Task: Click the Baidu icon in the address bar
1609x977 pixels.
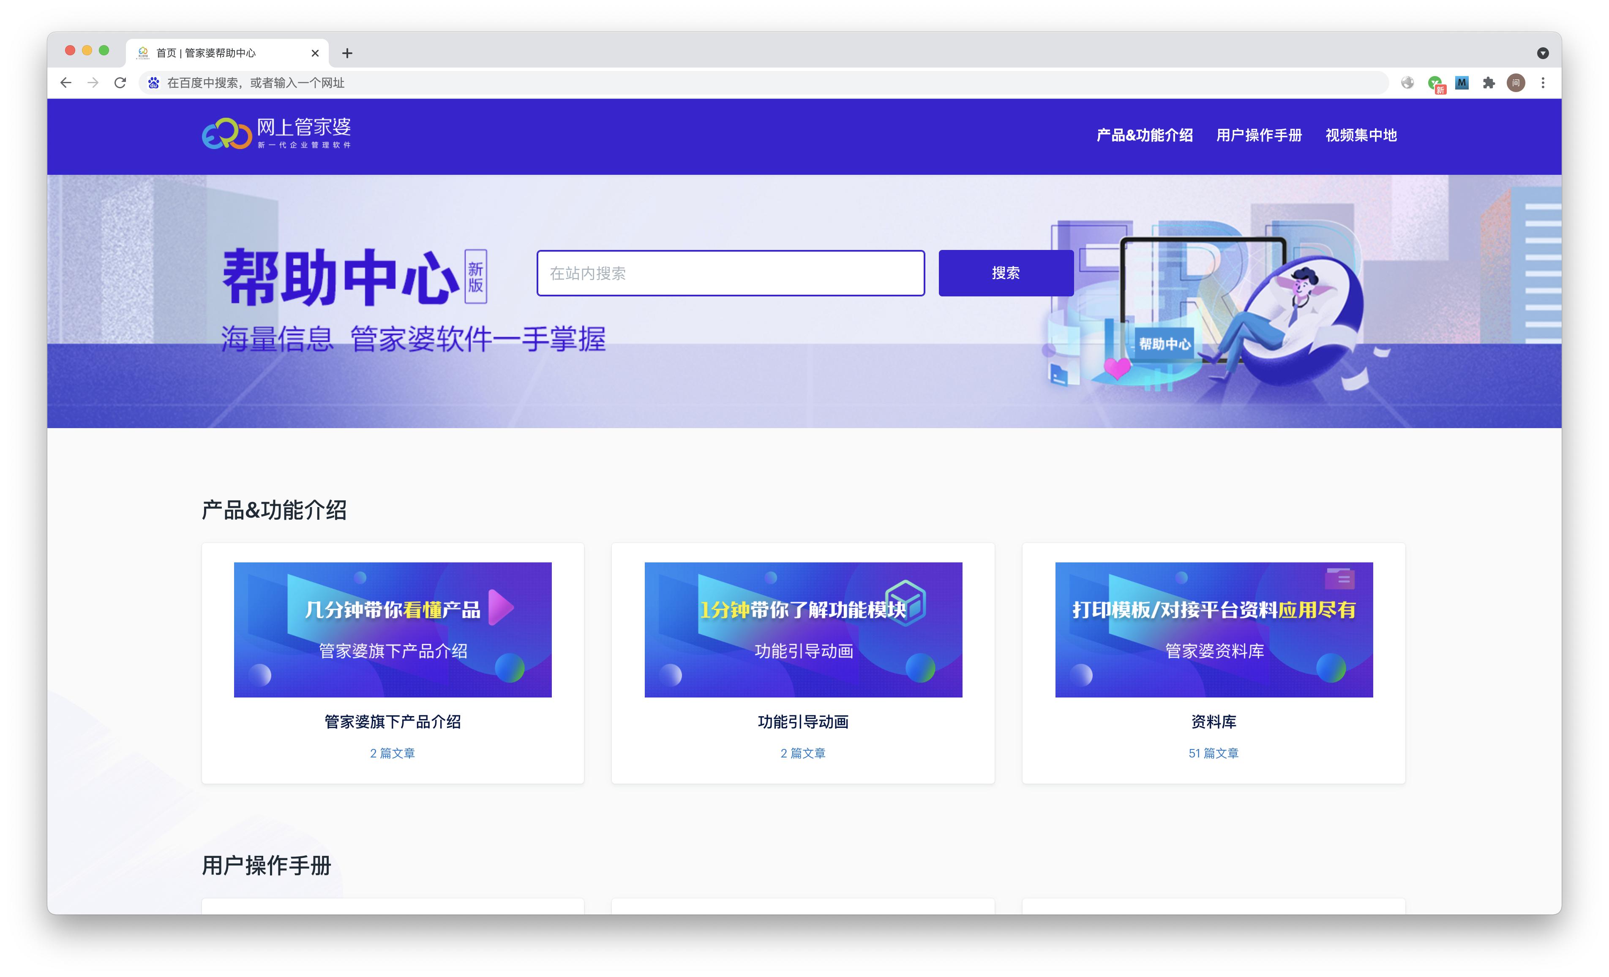Action: click(x=154, y=83)
